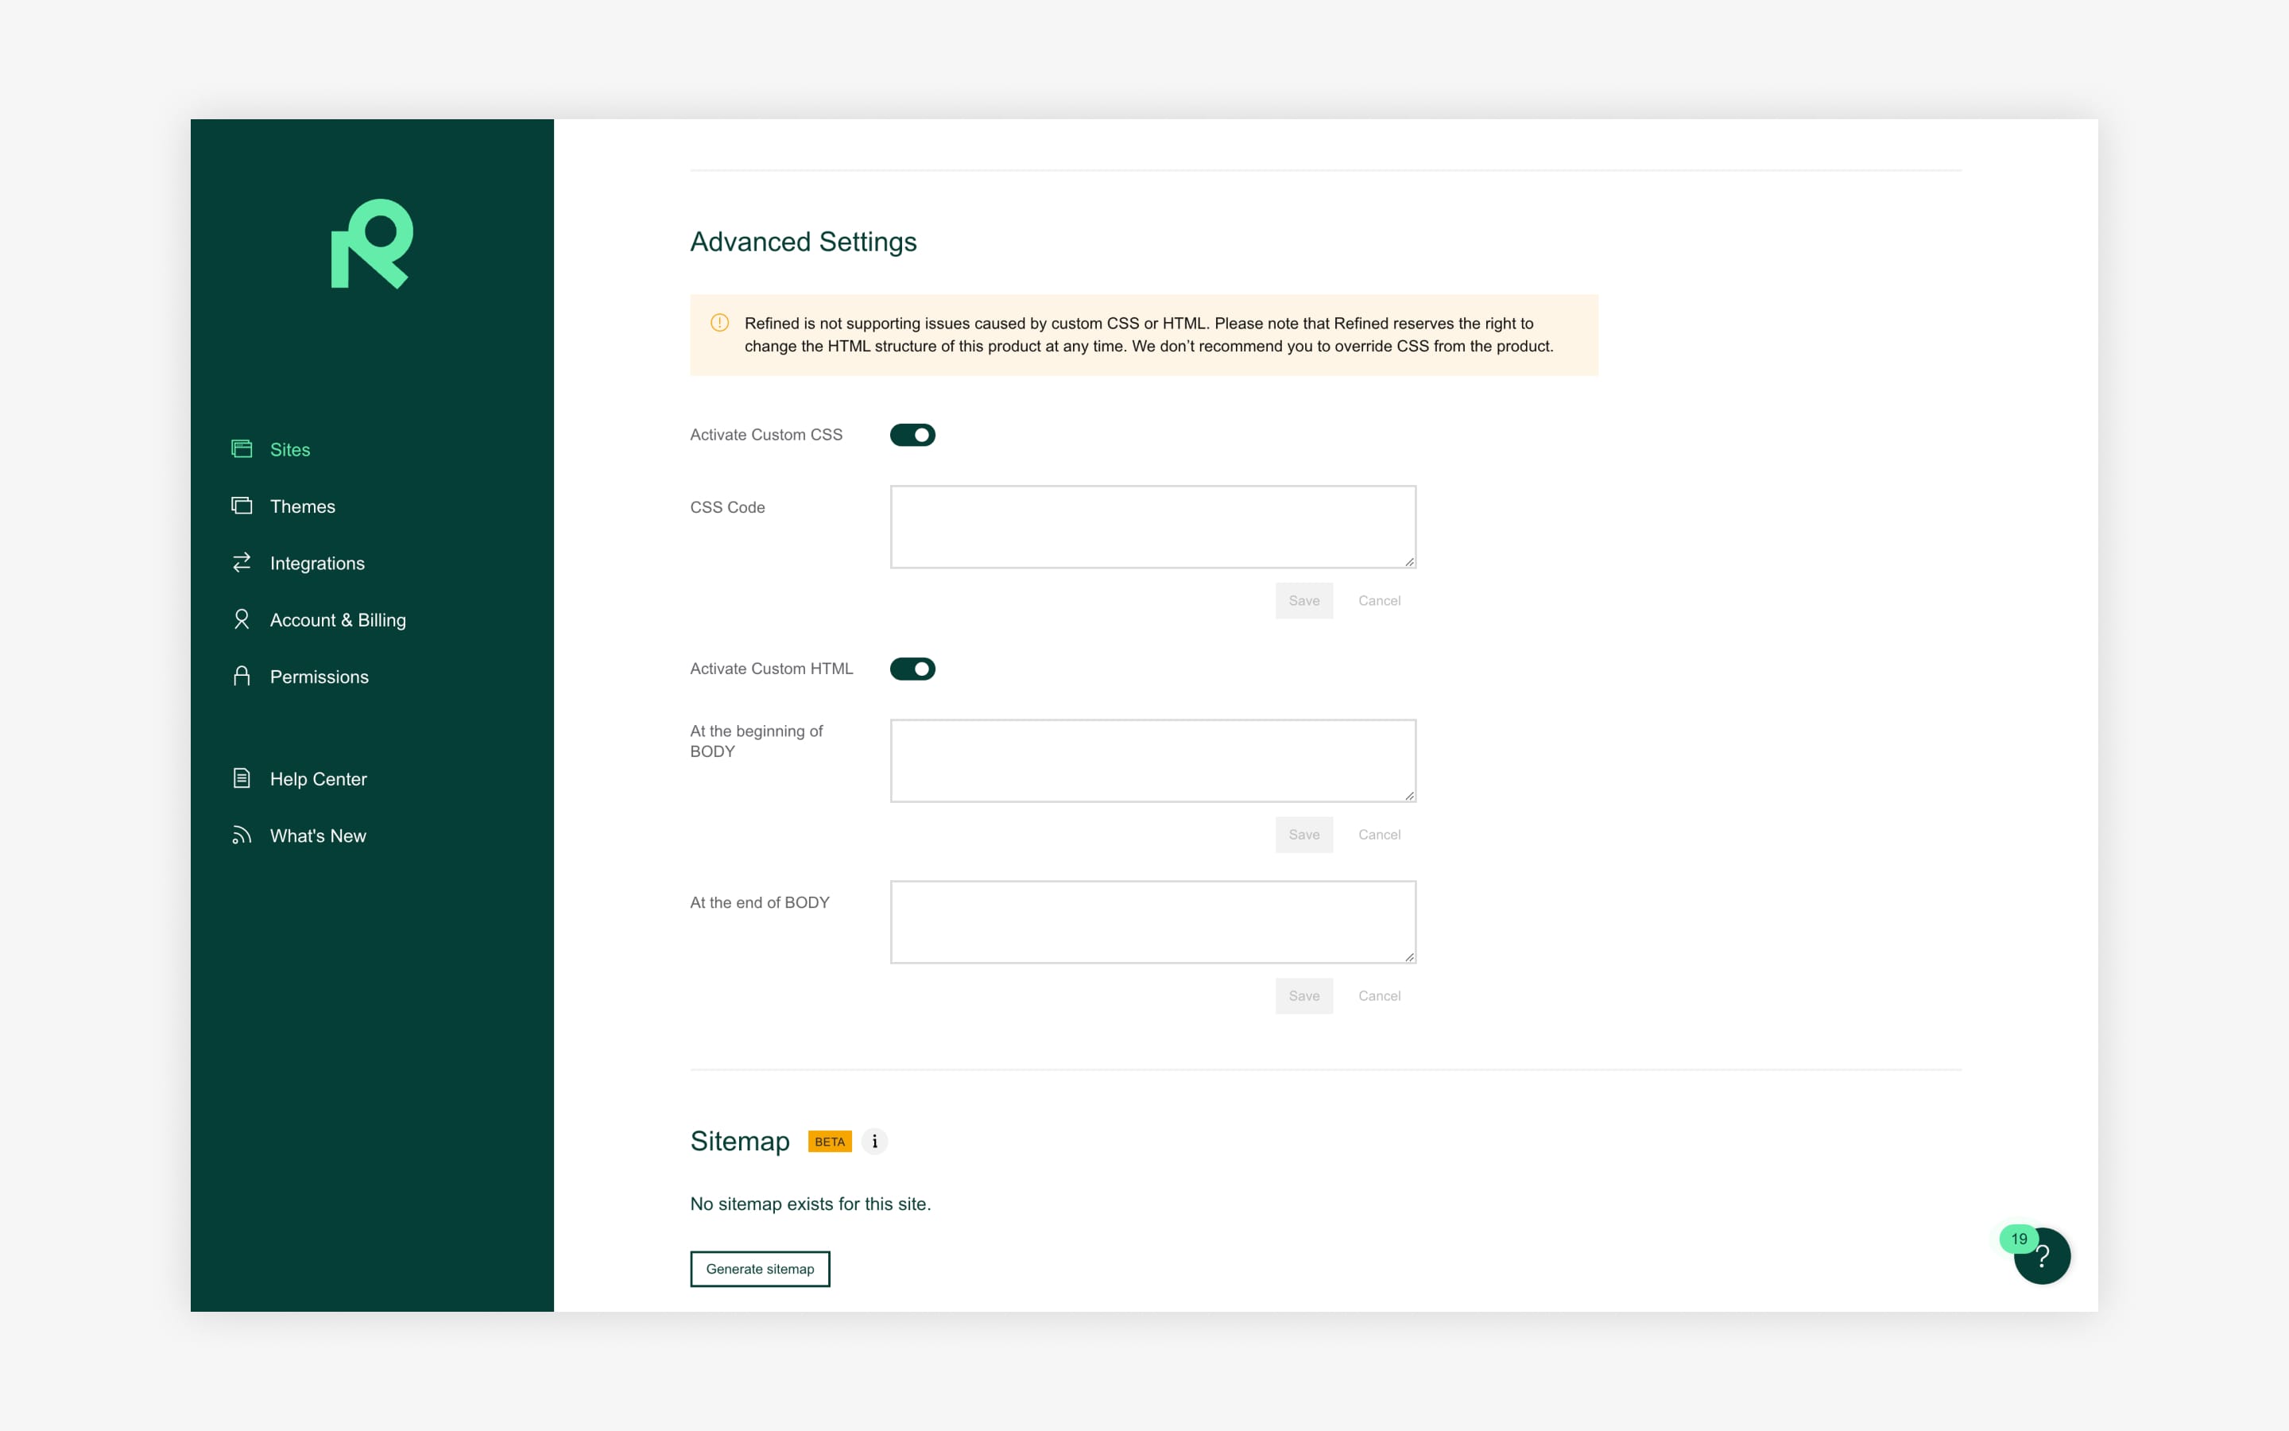The image size is (2289, 1431).
Task: Select Permissions in the navigation menu
Action: click(319, 676)
